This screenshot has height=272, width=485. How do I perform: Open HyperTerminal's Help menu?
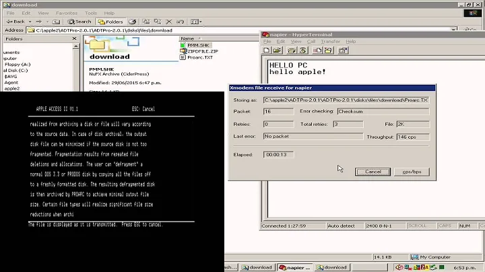[351, 42]
